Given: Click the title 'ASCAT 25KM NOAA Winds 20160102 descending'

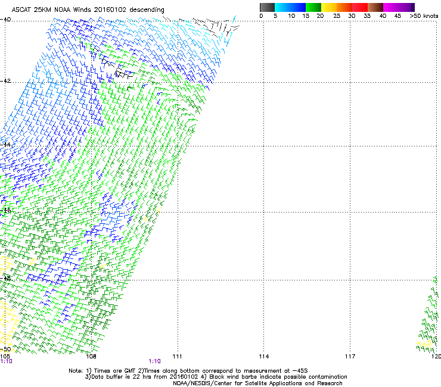Looking at the screenshot, I should coord(88,10).
